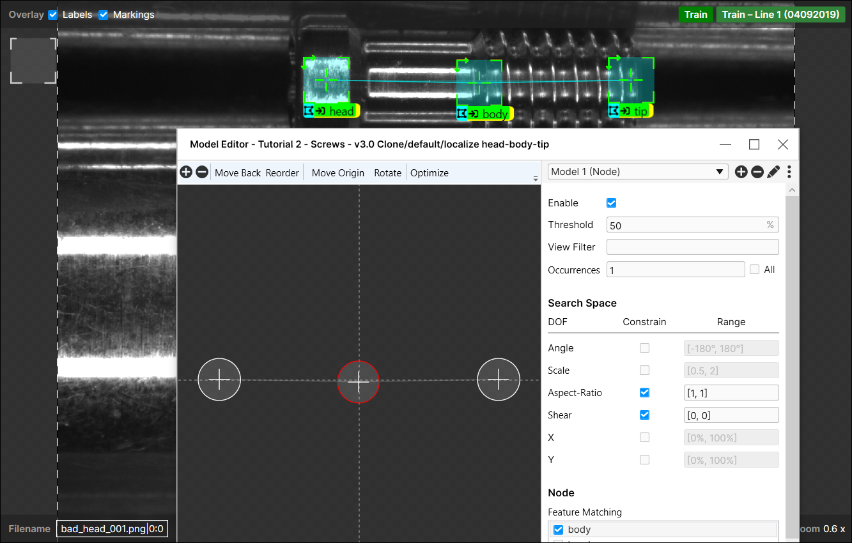Image resolution: width=852 pixels, height=543 pixels.
Task: Uncheck the Enable checkbox
Action: [611, 203]
